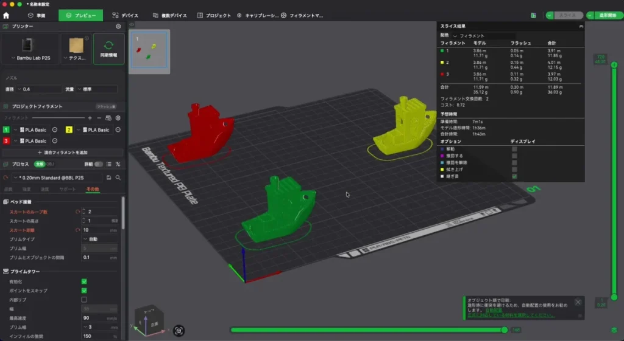This screenshot has width=624, height=341.
Task: Reset スカートのループ数 to default
Action: coord(77,212)
